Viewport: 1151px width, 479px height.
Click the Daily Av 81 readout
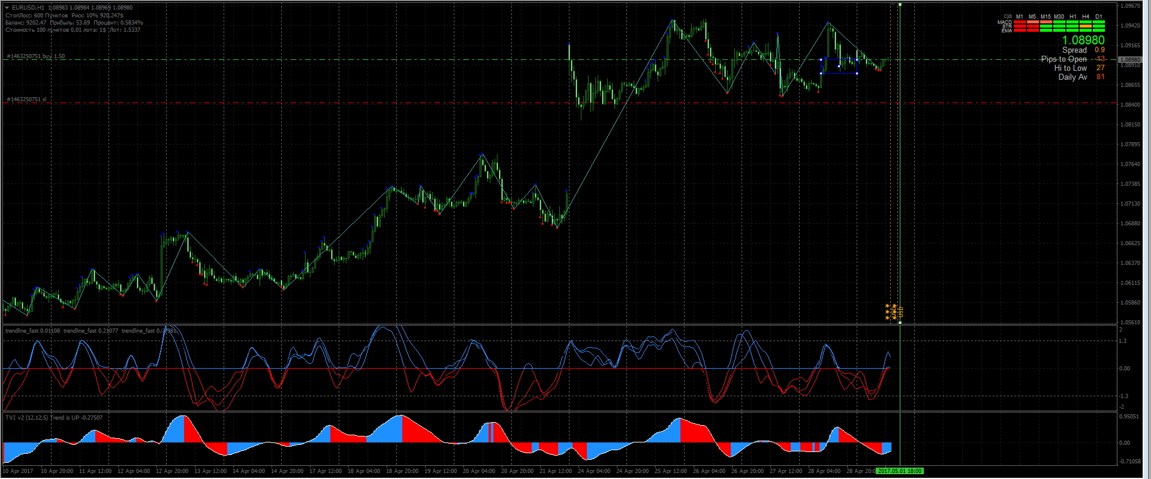point(1081,77)
